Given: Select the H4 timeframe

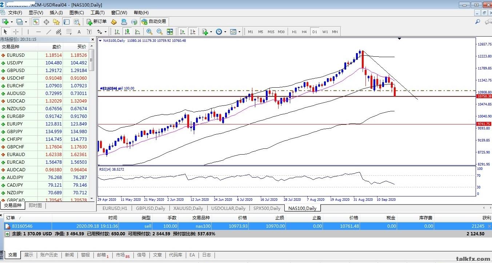Looking at the screenshot, I should pyautogui.click(x=304, y=32).
